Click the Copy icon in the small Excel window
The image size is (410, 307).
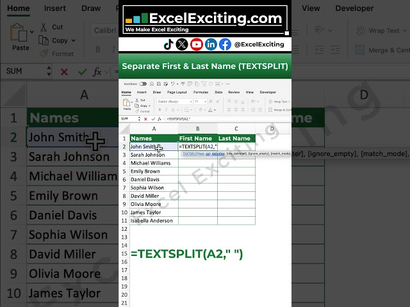click(136, 106)
